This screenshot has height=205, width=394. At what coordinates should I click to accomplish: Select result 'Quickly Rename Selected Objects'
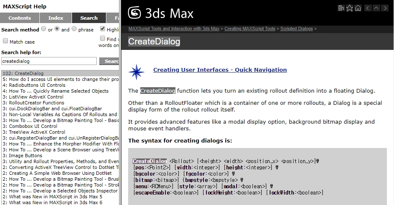(x=60, y=91)
